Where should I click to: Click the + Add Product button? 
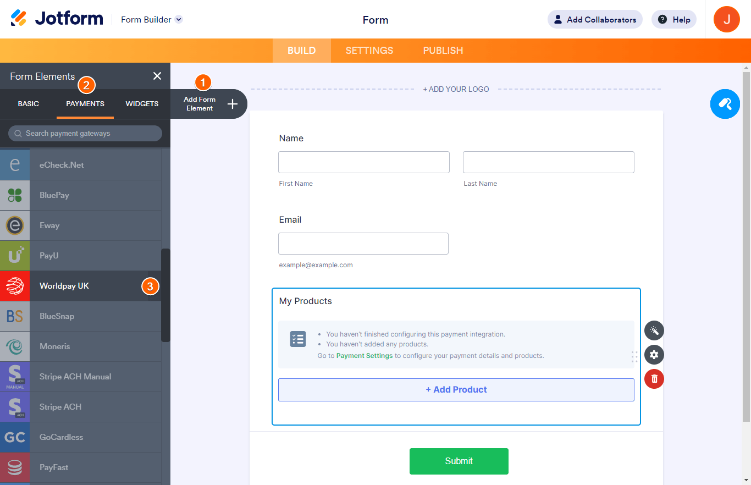456,390
